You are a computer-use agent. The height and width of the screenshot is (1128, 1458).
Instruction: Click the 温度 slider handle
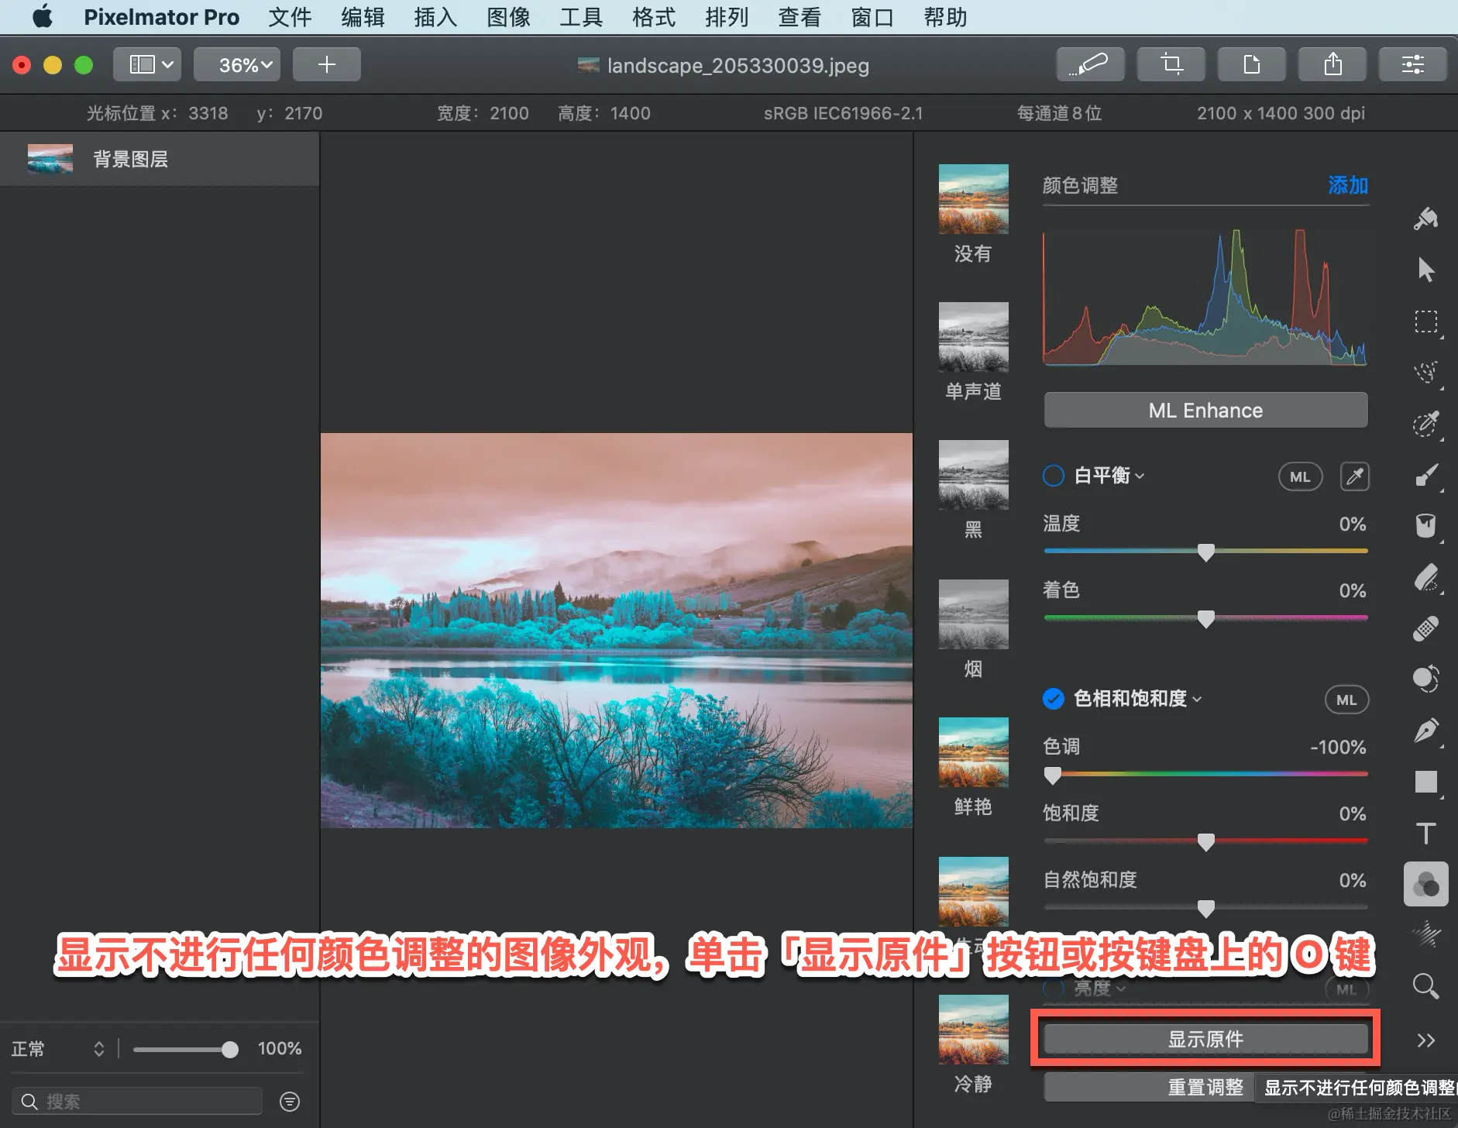coord(1205,552)
